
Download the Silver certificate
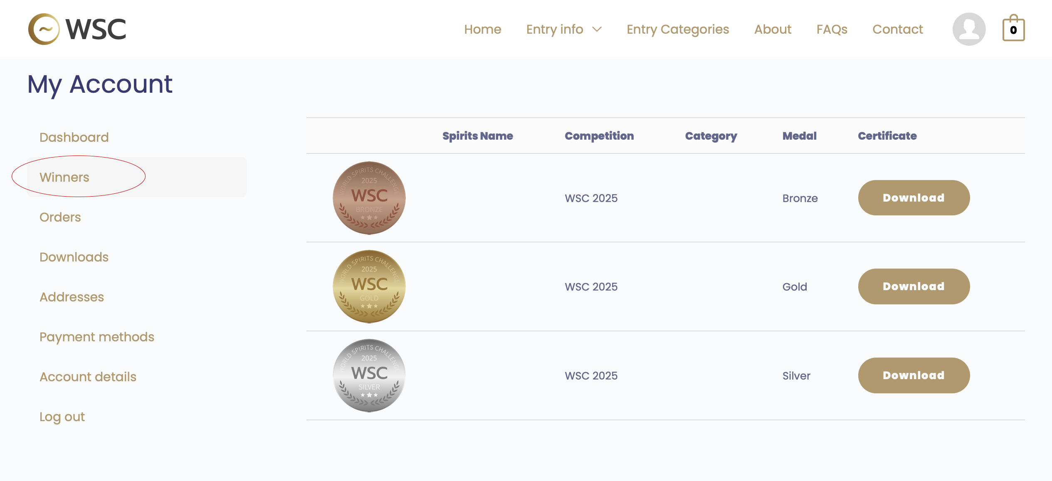click(914, 375)
